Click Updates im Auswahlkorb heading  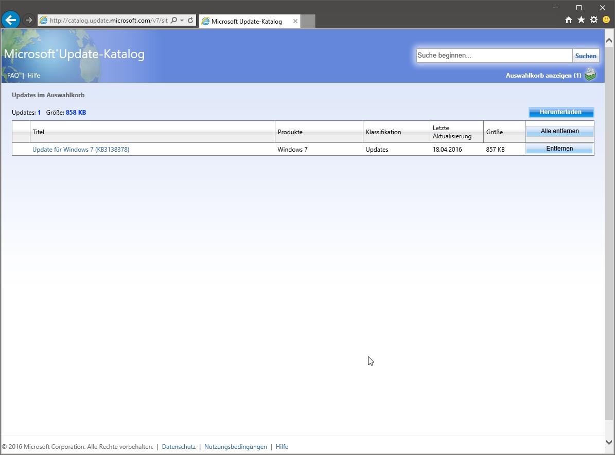pos(48,95)
